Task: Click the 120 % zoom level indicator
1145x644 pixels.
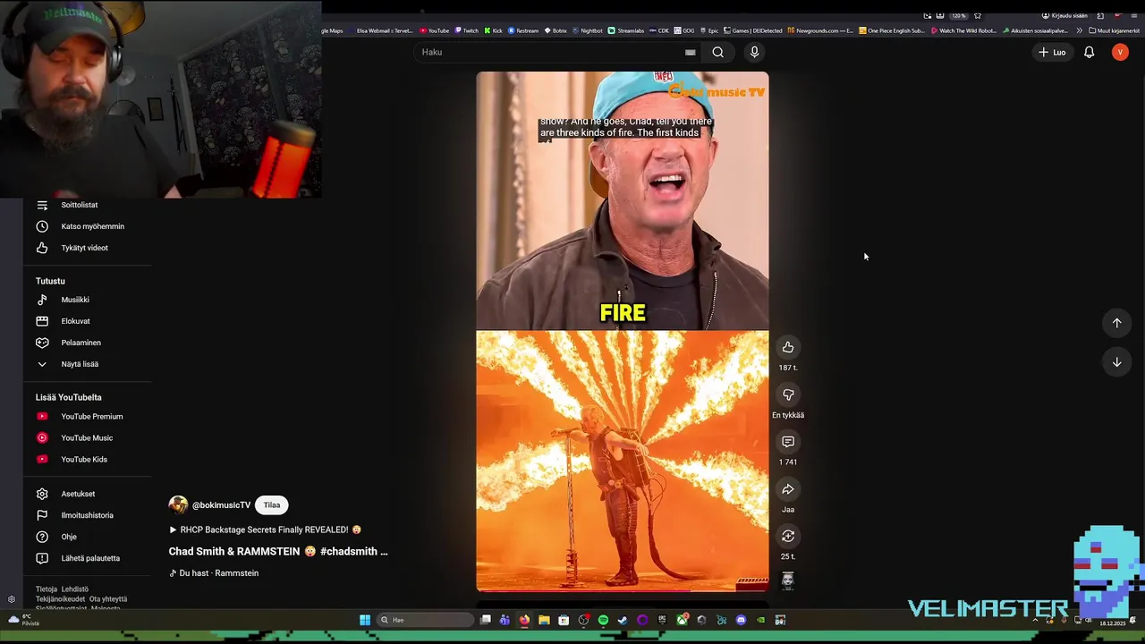Action: pyautogui.click(x=958, y=15)
